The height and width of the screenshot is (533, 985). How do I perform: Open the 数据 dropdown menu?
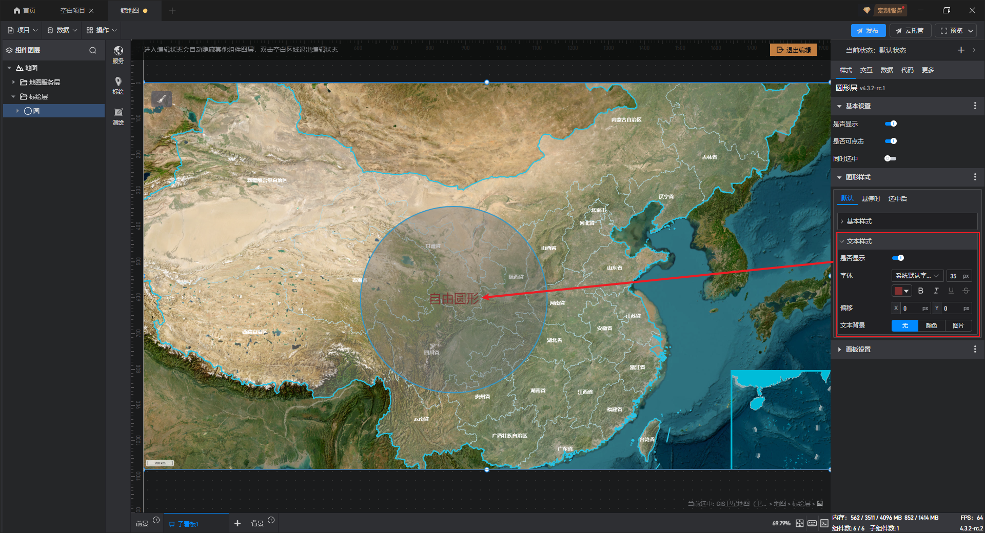point(62,30)
